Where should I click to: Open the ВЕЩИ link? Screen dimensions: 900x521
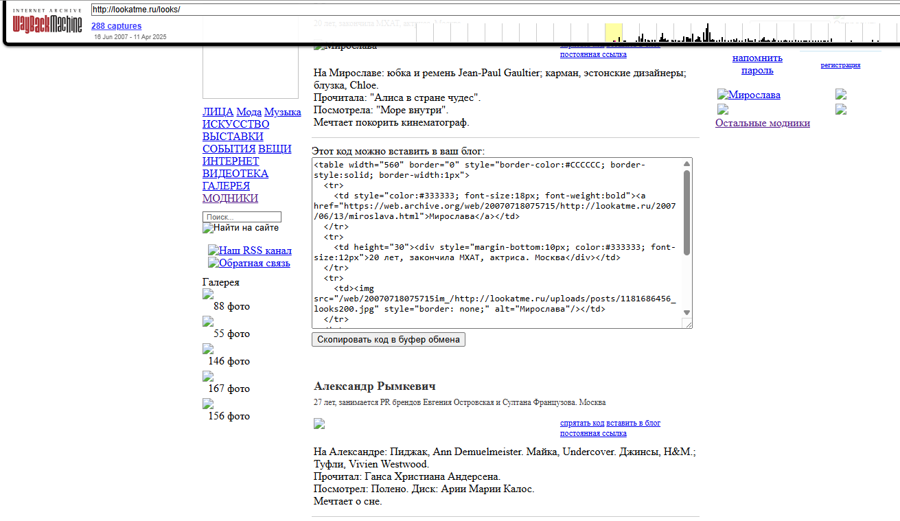click(275, 149)
